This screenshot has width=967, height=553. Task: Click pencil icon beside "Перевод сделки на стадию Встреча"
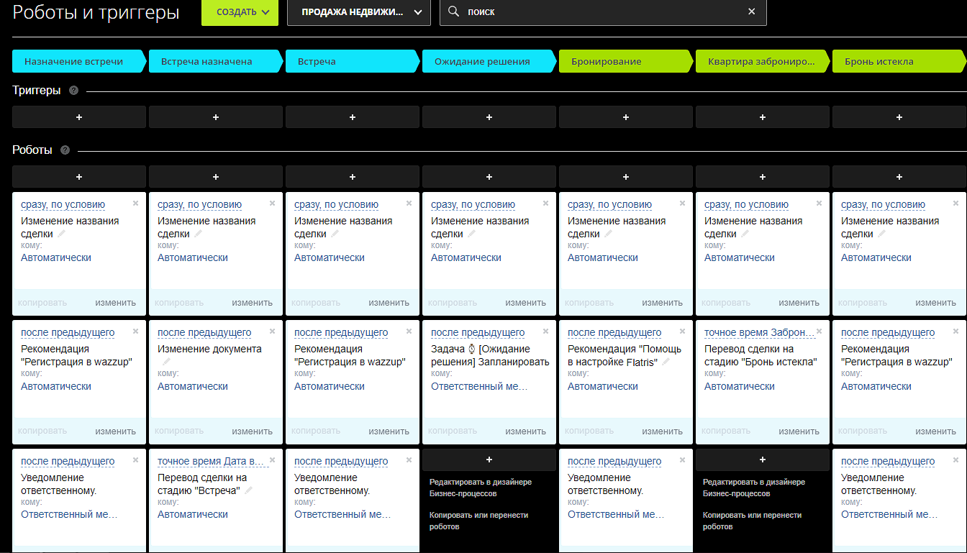tap(249, 490)
